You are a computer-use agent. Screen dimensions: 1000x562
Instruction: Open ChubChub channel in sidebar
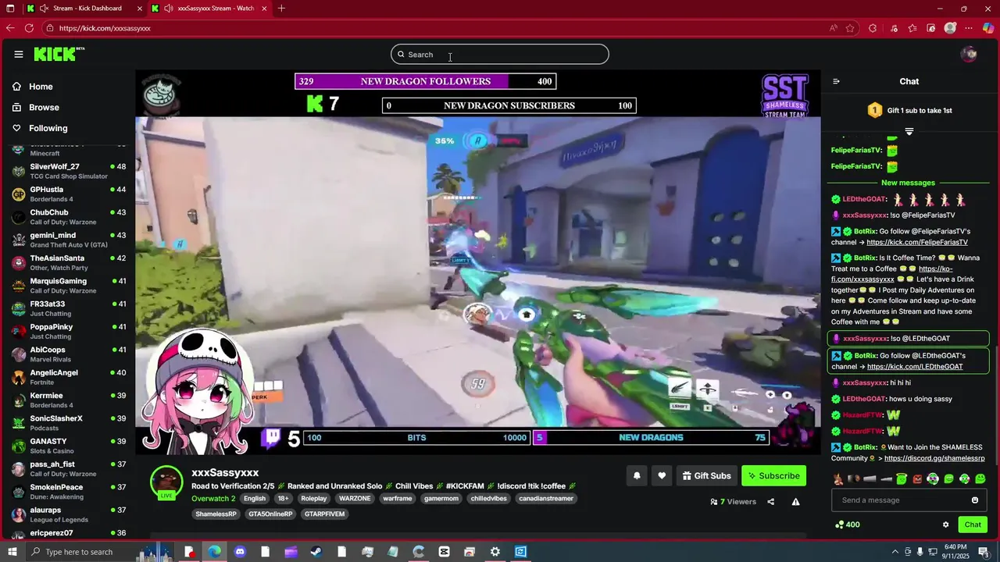click(x=70, y=217)
